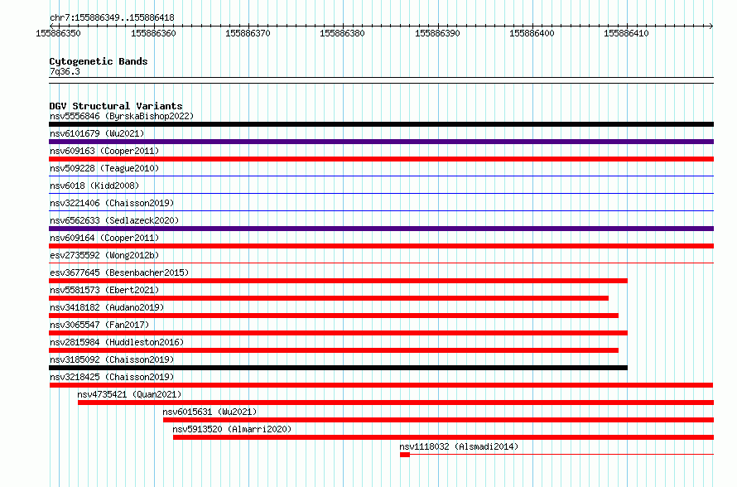
Task: Click the Cytogenetic Bands track title
Action: click(99, 61)
